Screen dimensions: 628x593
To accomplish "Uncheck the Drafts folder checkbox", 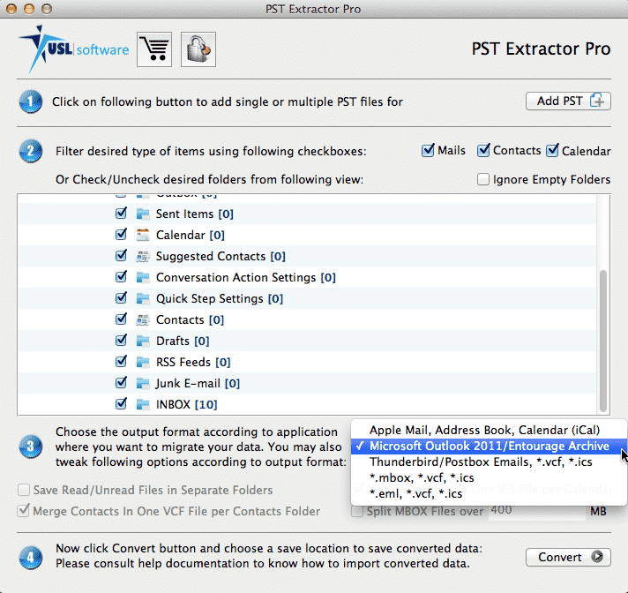I will point(121,341).
